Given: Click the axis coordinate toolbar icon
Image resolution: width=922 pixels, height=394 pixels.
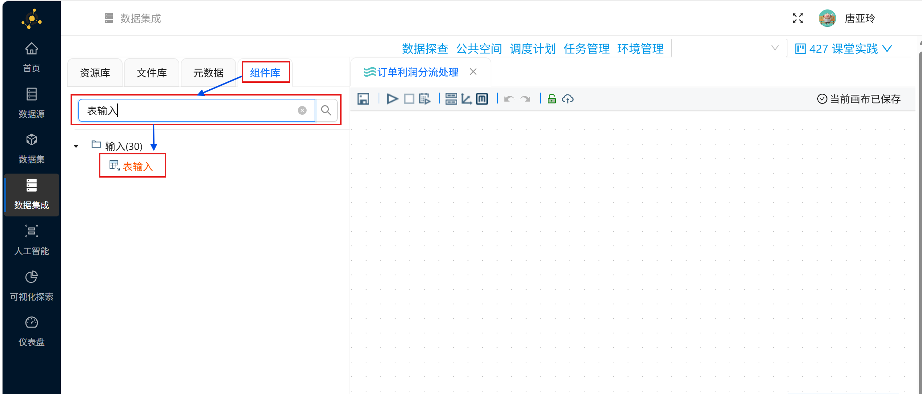Looking at the screenshot, I should (466, 99).
